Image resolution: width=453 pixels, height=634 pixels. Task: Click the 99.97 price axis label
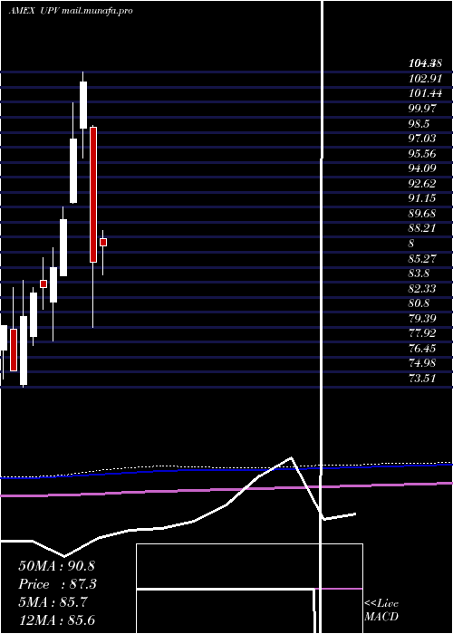pyautogui.click(x=422, y=109)
